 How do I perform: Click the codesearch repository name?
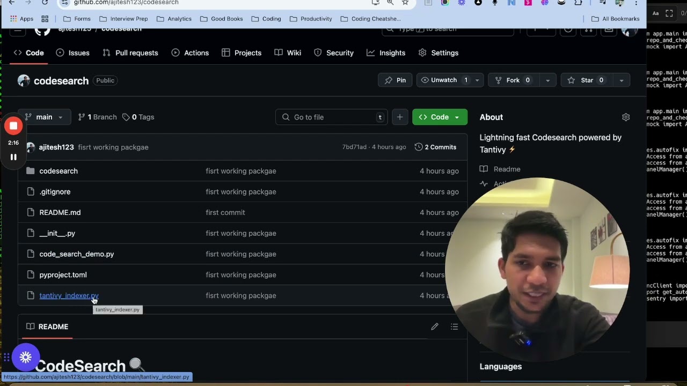coord(61,80)
